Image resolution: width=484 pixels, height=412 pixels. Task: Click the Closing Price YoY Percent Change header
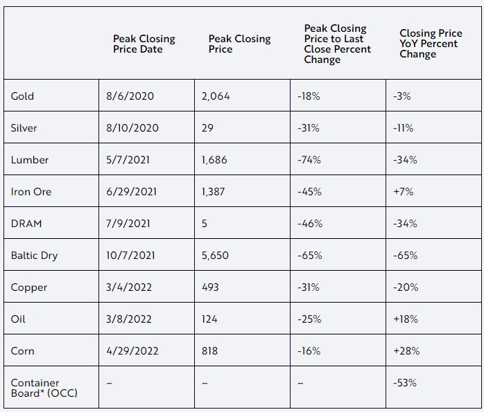tap(431, 44)
